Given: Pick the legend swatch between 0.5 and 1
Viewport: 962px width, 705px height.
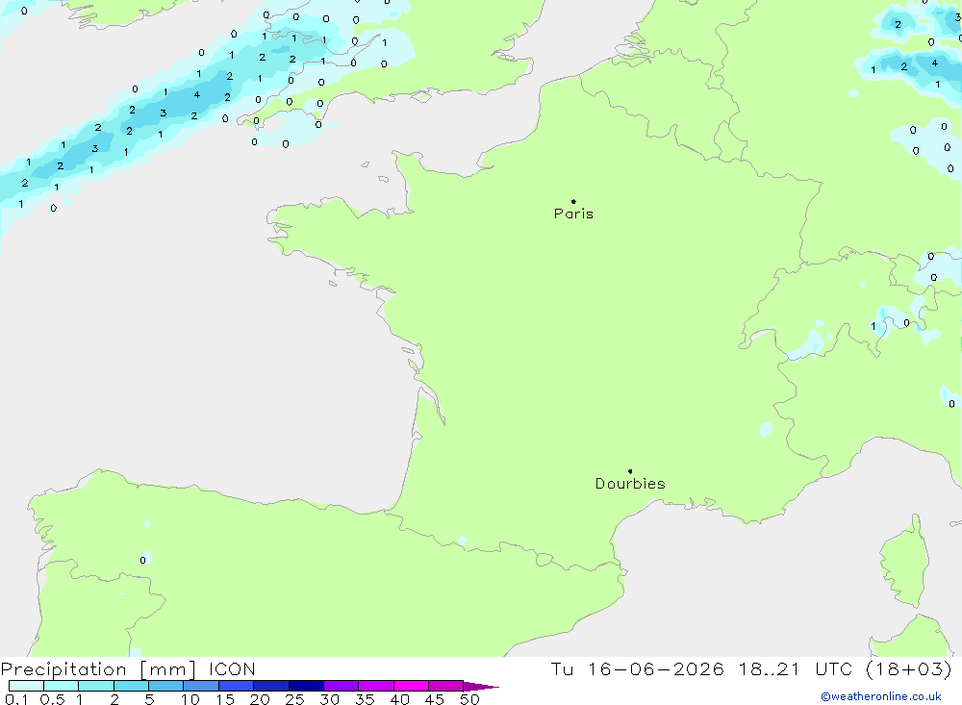Looking at the screenshot, I should pos(62,686).
